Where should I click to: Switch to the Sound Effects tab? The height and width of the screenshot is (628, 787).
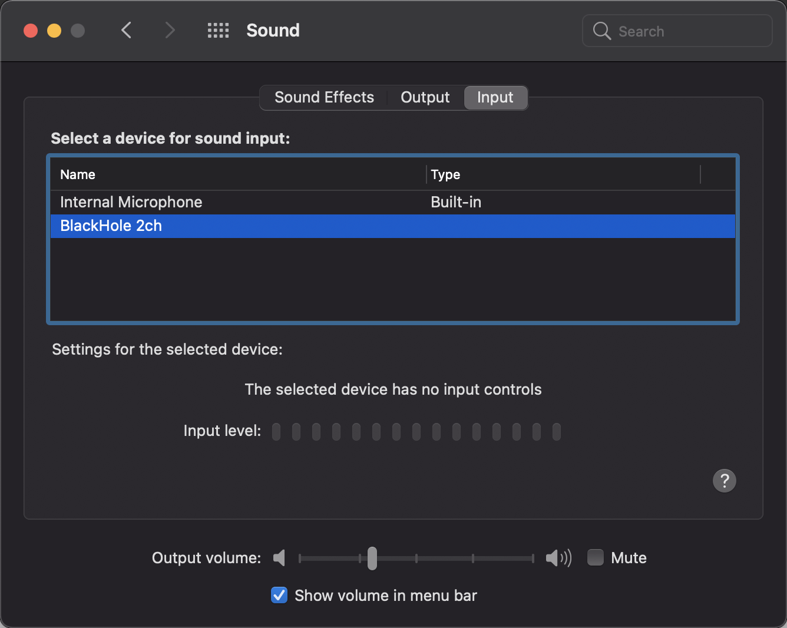click(324, 97)
